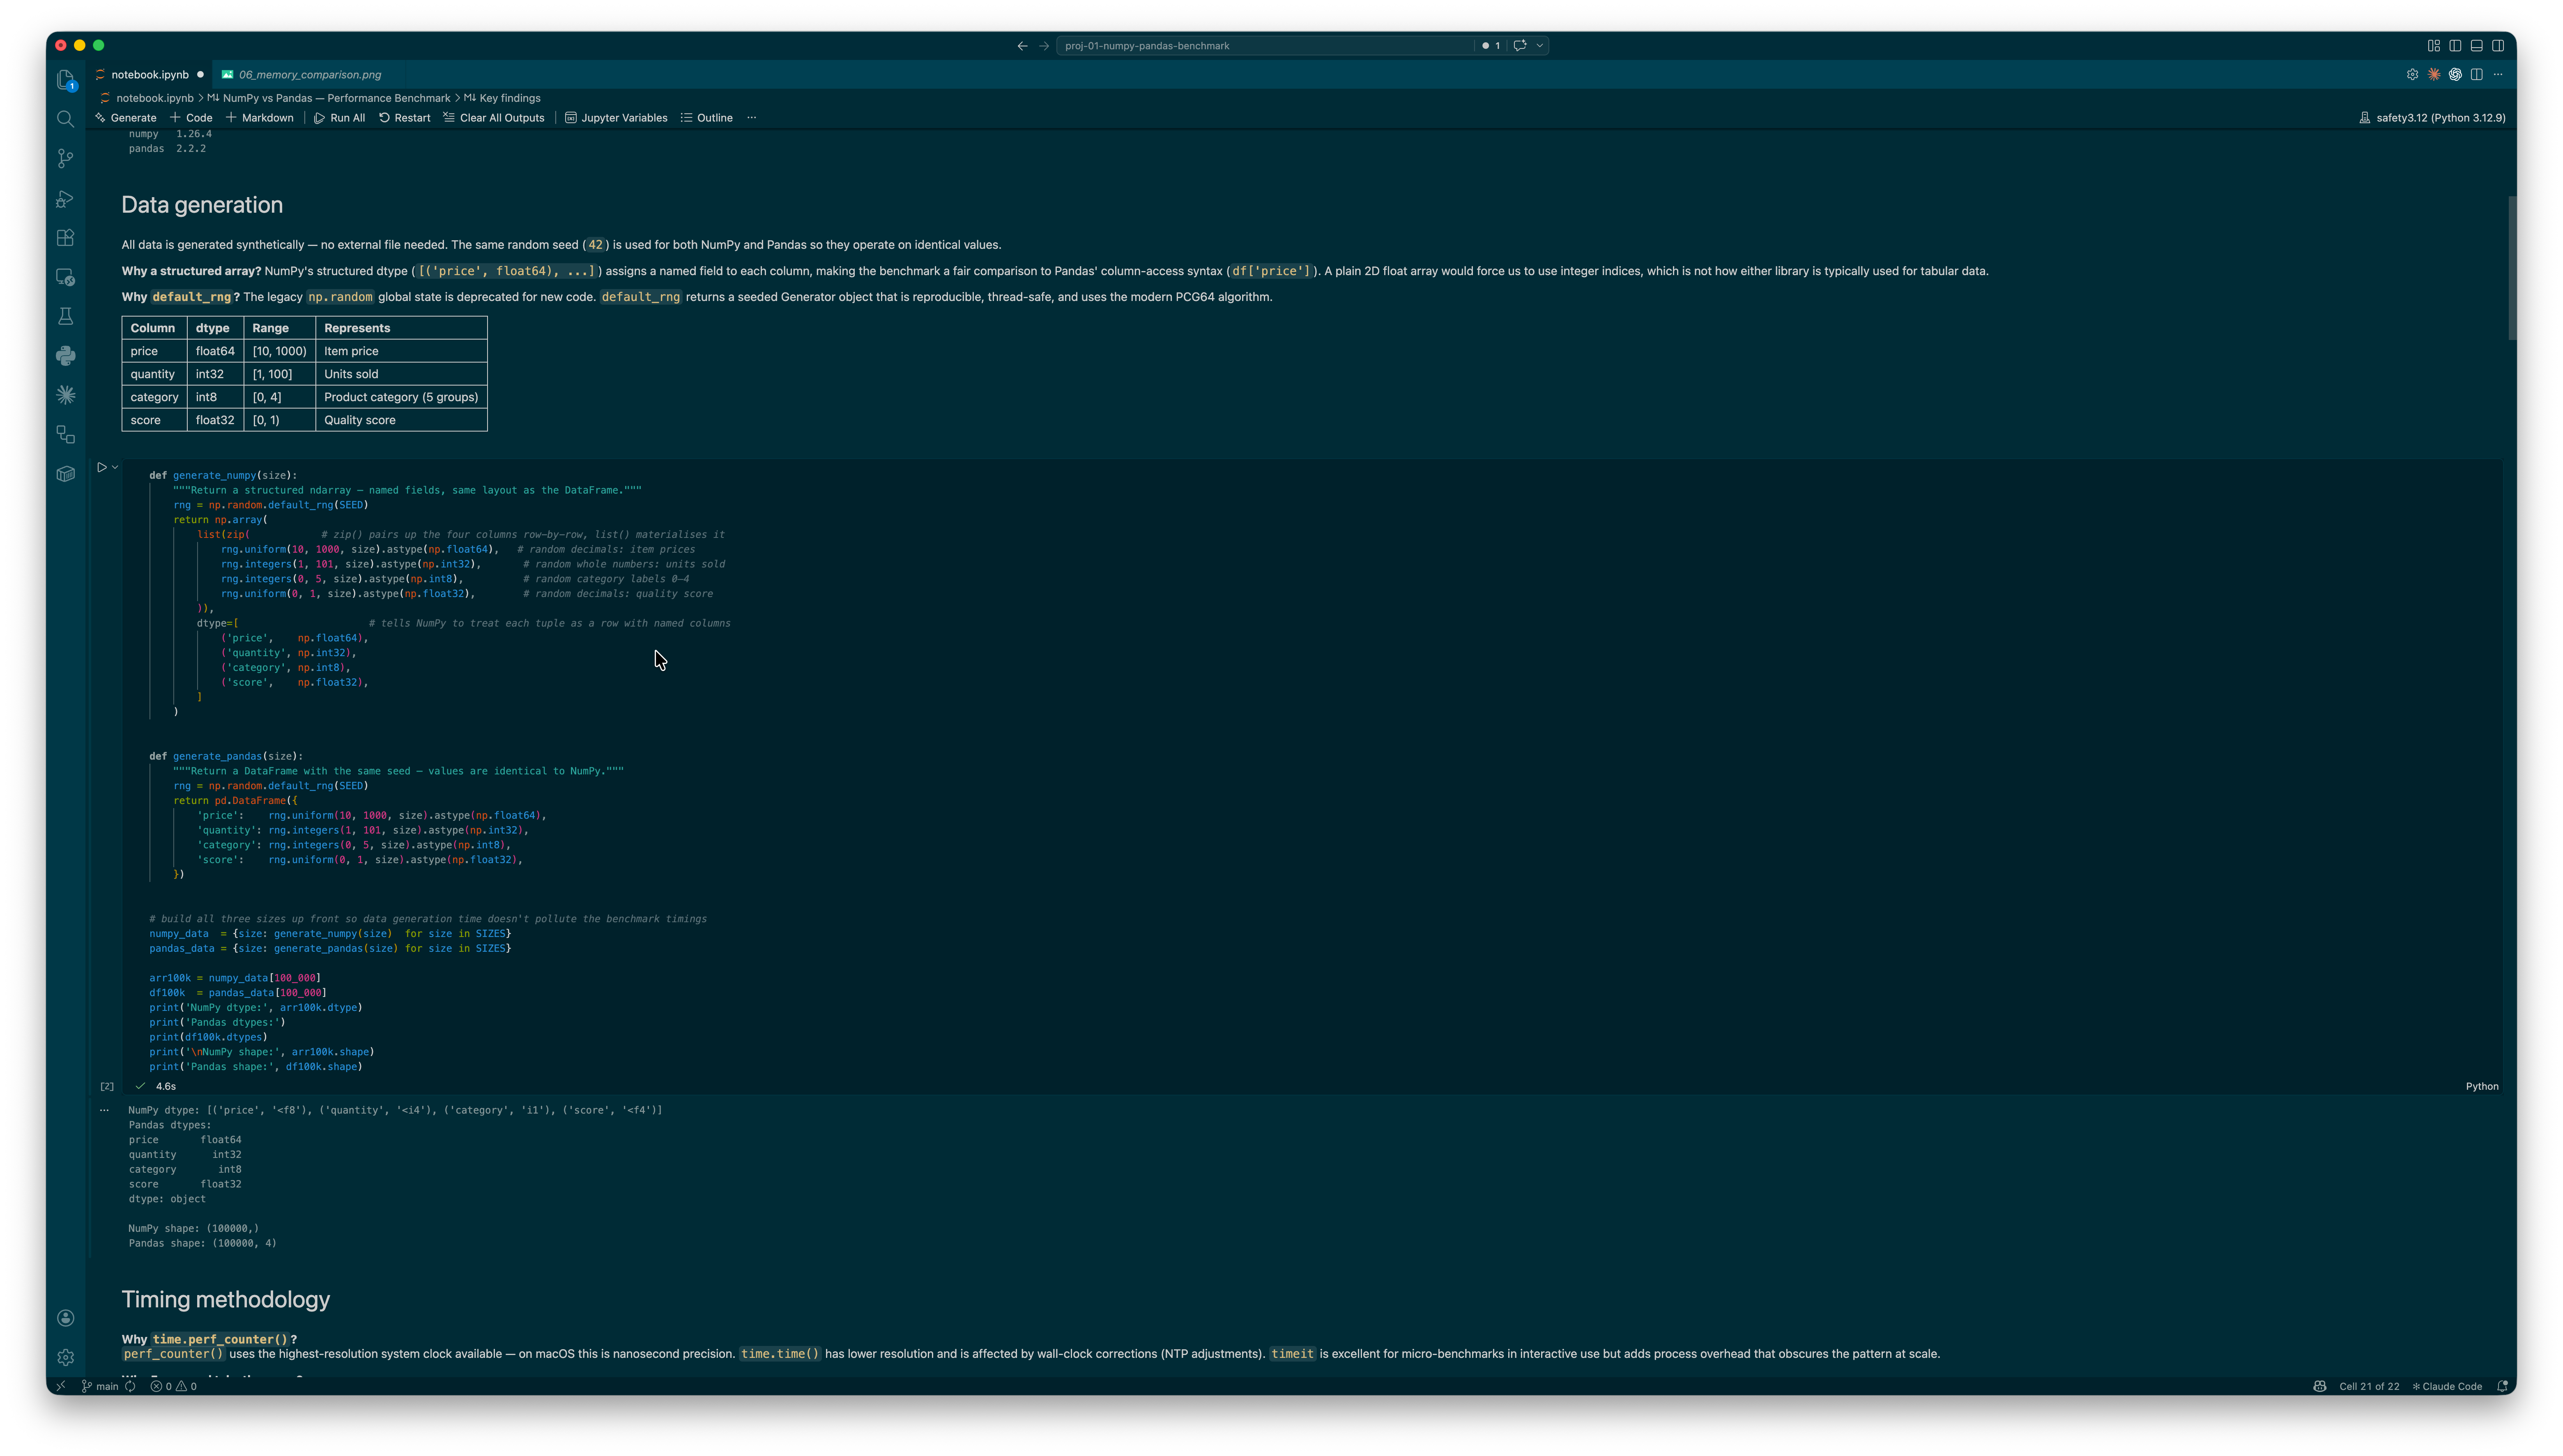Toggle the bottom panel visibility
Viewport: 2563px width, 1456px height.
(2477, 46)
